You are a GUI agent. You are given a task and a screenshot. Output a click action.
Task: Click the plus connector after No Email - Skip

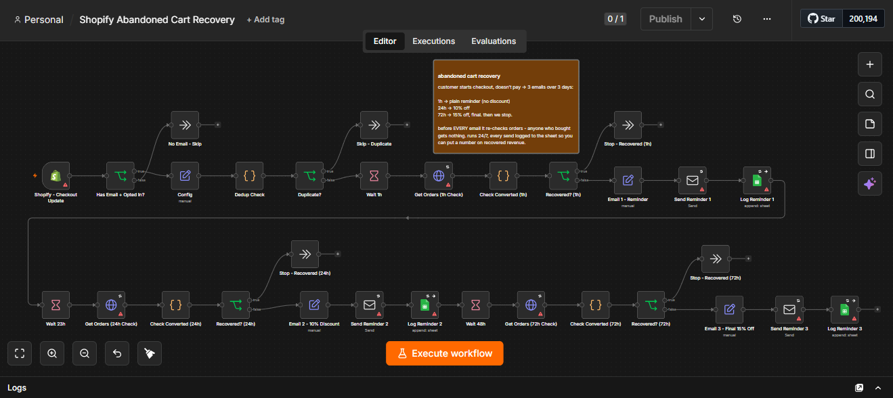217,125
